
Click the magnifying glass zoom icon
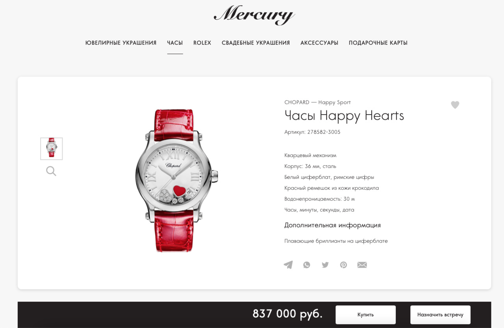pyautogui.click(x=51, y=171)
